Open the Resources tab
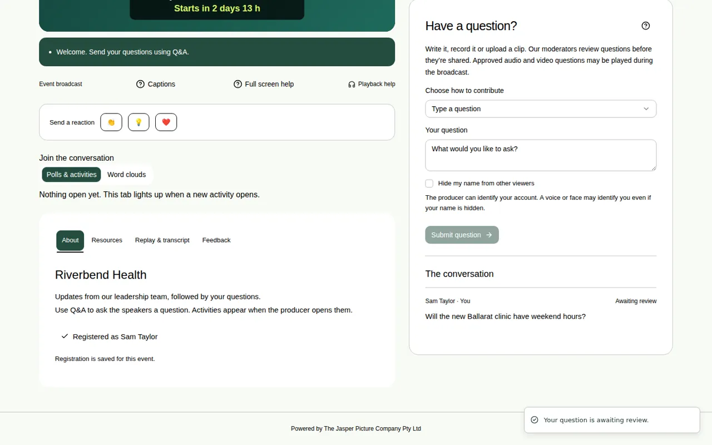Screen dimensions: 712x445 pos(107,240)
